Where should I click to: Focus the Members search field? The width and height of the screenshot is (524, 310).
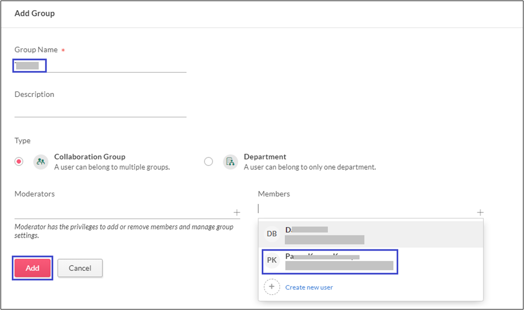click(364, 209)
